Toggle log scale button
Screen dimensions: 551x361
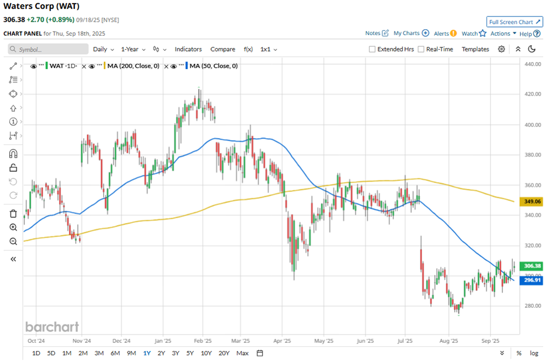coord(534,353)
